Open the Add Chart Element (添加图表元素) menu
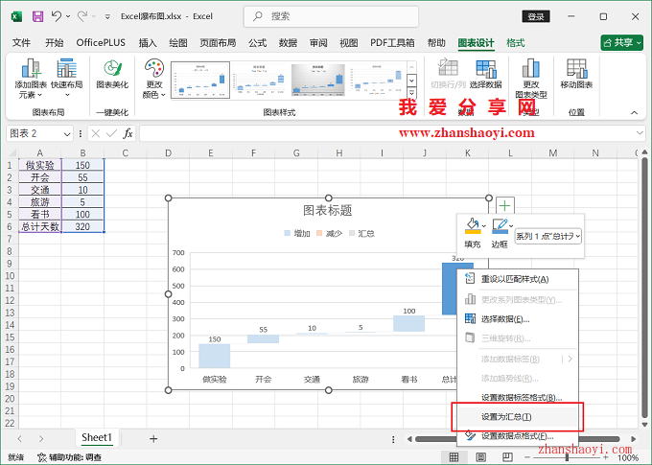 point(31,79)
